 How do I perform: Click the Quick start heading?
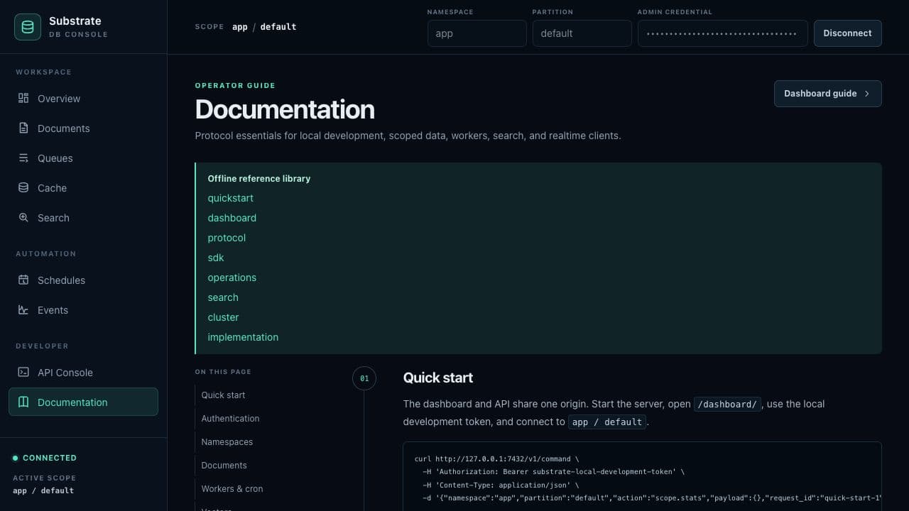click(438, 378)
